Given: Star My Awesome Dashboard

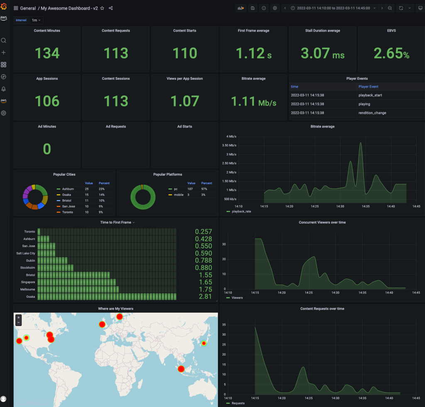Looking at the screenshot, I should 102,8.
